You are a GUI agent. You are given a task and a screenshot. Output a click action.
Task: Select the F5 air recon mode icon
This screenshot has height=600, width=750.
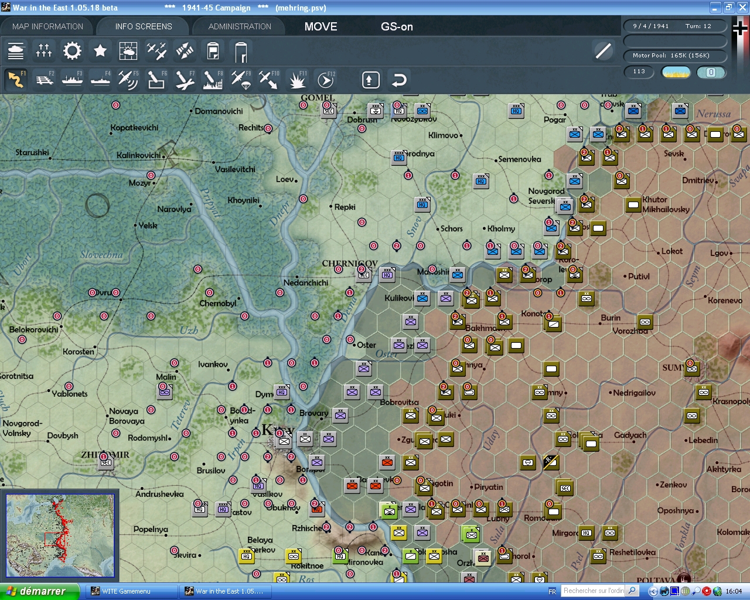click(128, 80)
